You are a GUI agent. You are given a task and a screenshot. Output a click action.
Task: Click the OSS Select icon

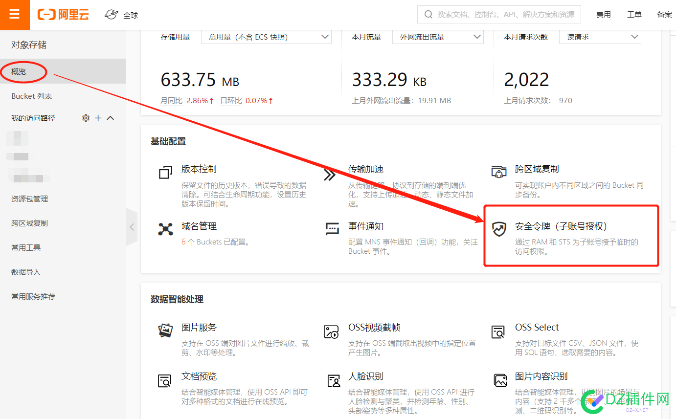498,332
